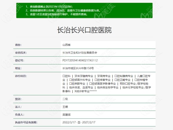
Task: Select the 地址 field label
Action: click(18, 68)
